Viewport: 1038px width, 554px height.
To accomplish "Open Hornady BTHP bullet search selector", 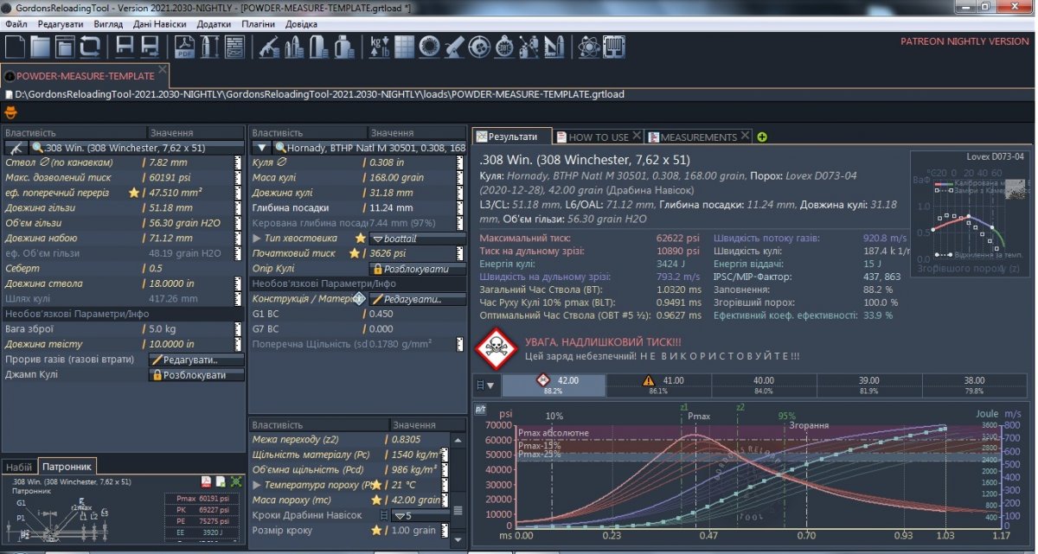I will [370, 148].
